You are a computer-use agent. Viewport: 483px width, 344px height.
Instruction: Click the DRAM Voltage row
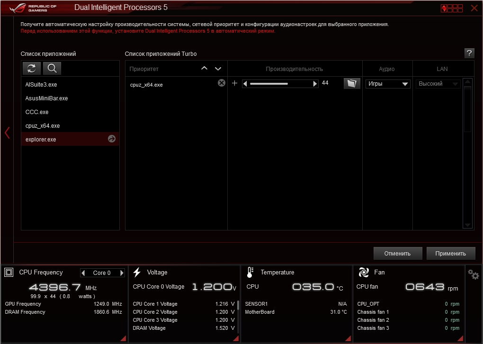click(x=184, y=328)
